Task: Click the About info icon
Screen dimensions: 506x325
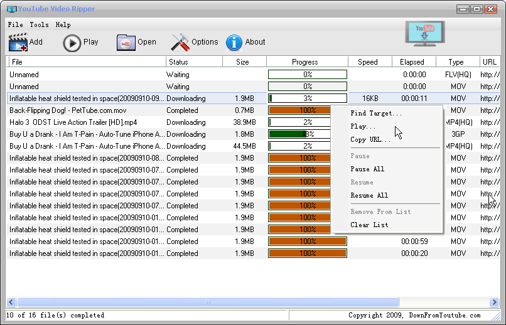Action: click(234, 43)
